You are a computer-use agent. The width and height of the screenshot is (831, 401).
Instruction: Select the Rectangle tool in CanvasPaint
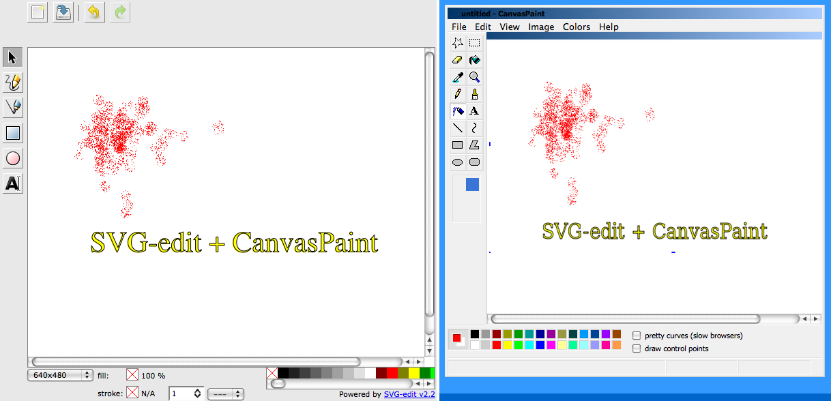pyautogui.click(x=458, y=145)
